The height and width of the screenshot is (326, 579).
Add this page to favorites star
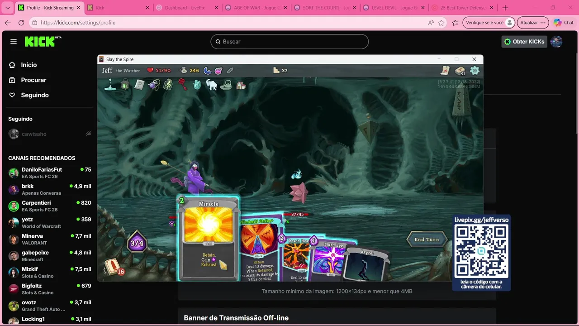pyautogui.click(x=441, y=23)
